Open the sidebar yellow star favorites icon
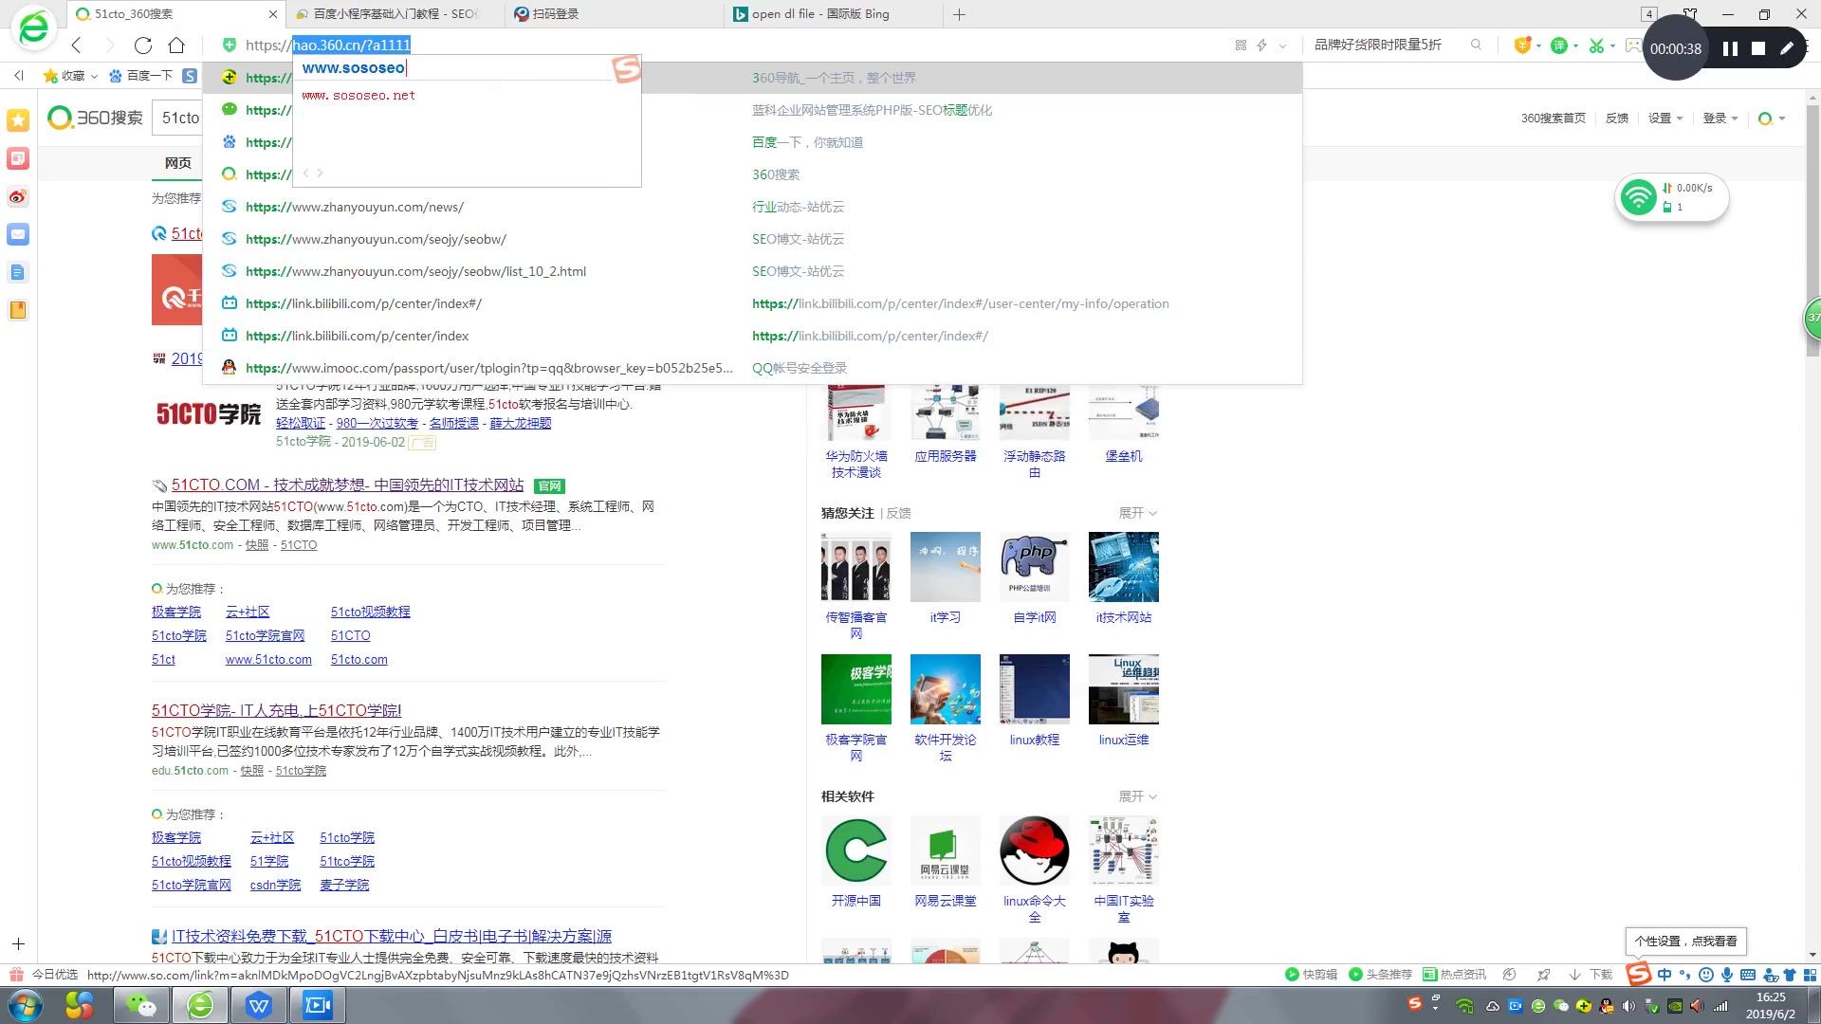 click(18, 119)
